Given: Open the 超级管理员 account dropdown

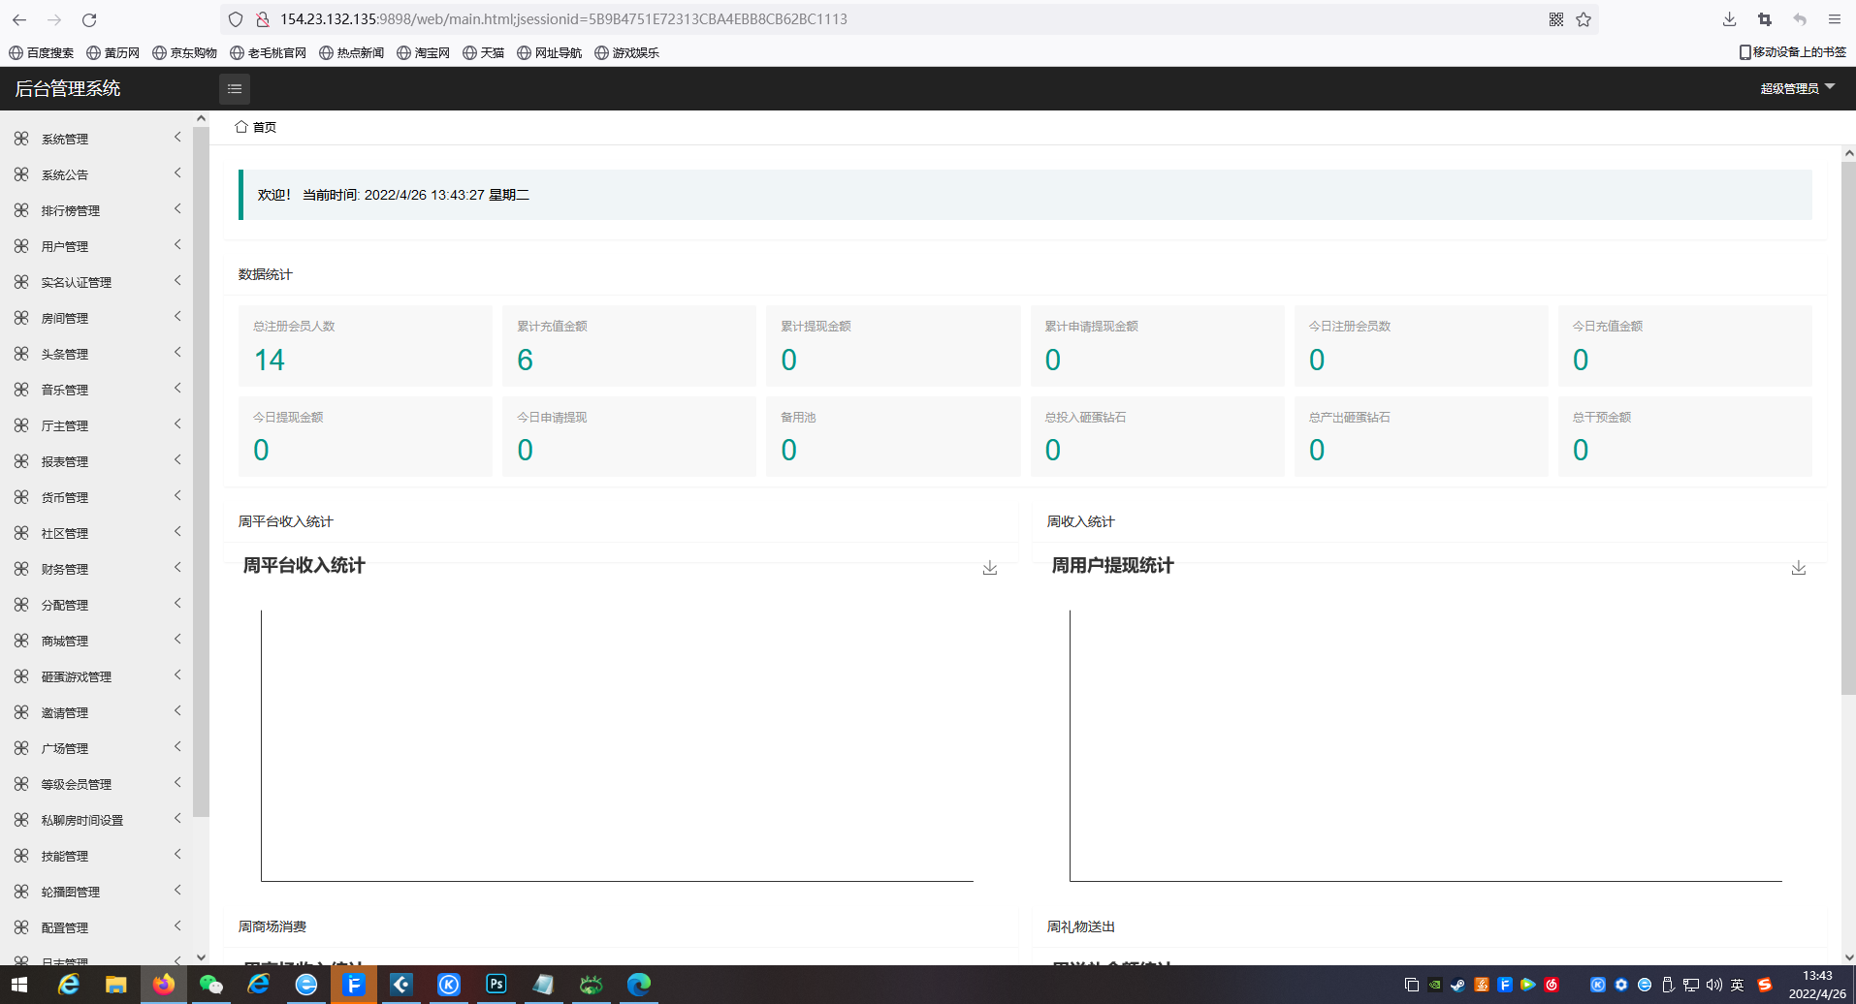Looking at the screenshot, I should point(1797,88).
